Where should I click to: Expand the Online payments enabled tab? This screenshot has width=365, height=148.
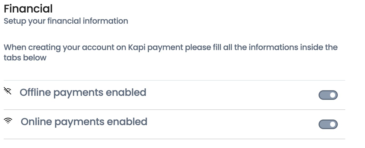174,124
